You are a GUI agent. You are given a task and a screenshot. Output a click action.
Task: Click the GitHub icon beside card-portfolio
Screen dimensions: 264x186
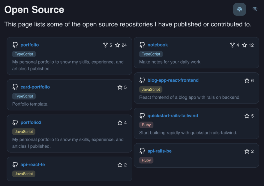pos(15,87)
